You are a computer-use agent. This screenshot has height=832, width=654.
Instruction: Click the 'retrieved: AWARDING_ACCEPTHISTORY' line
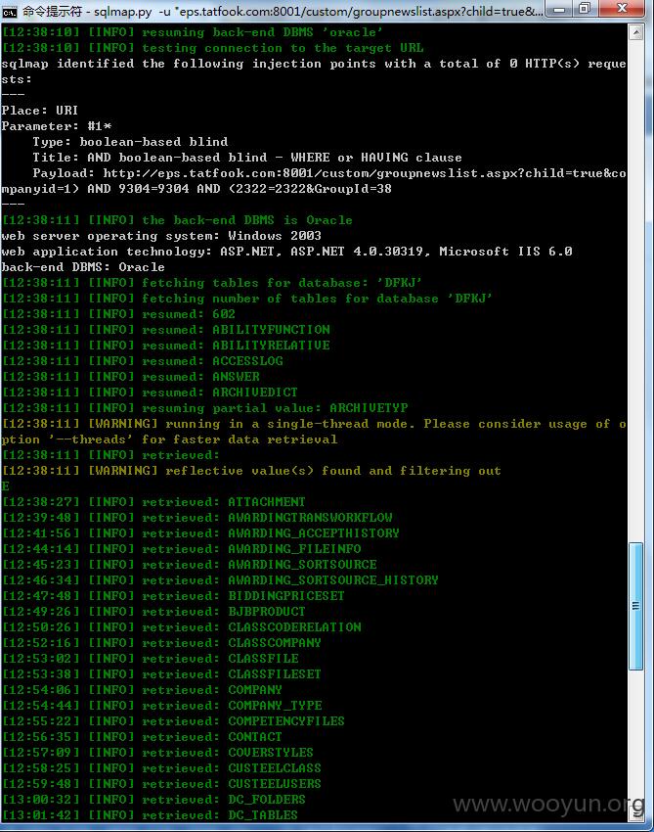pos(200,533)
